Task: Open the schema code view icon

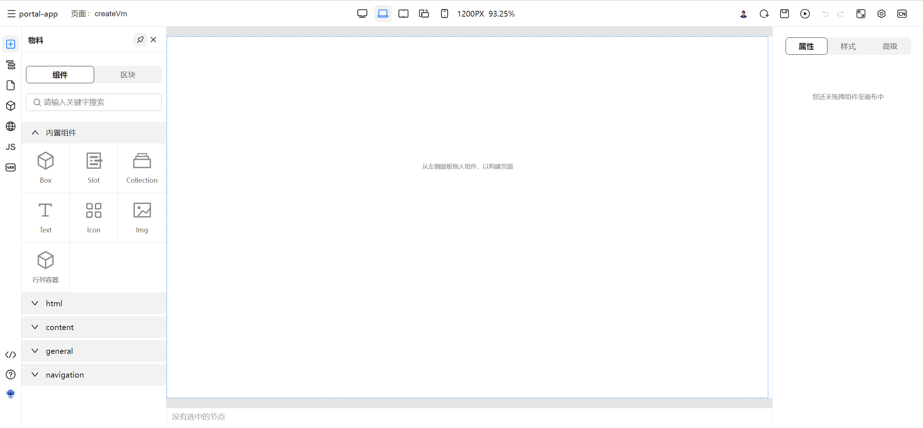Action: (10, 355)
